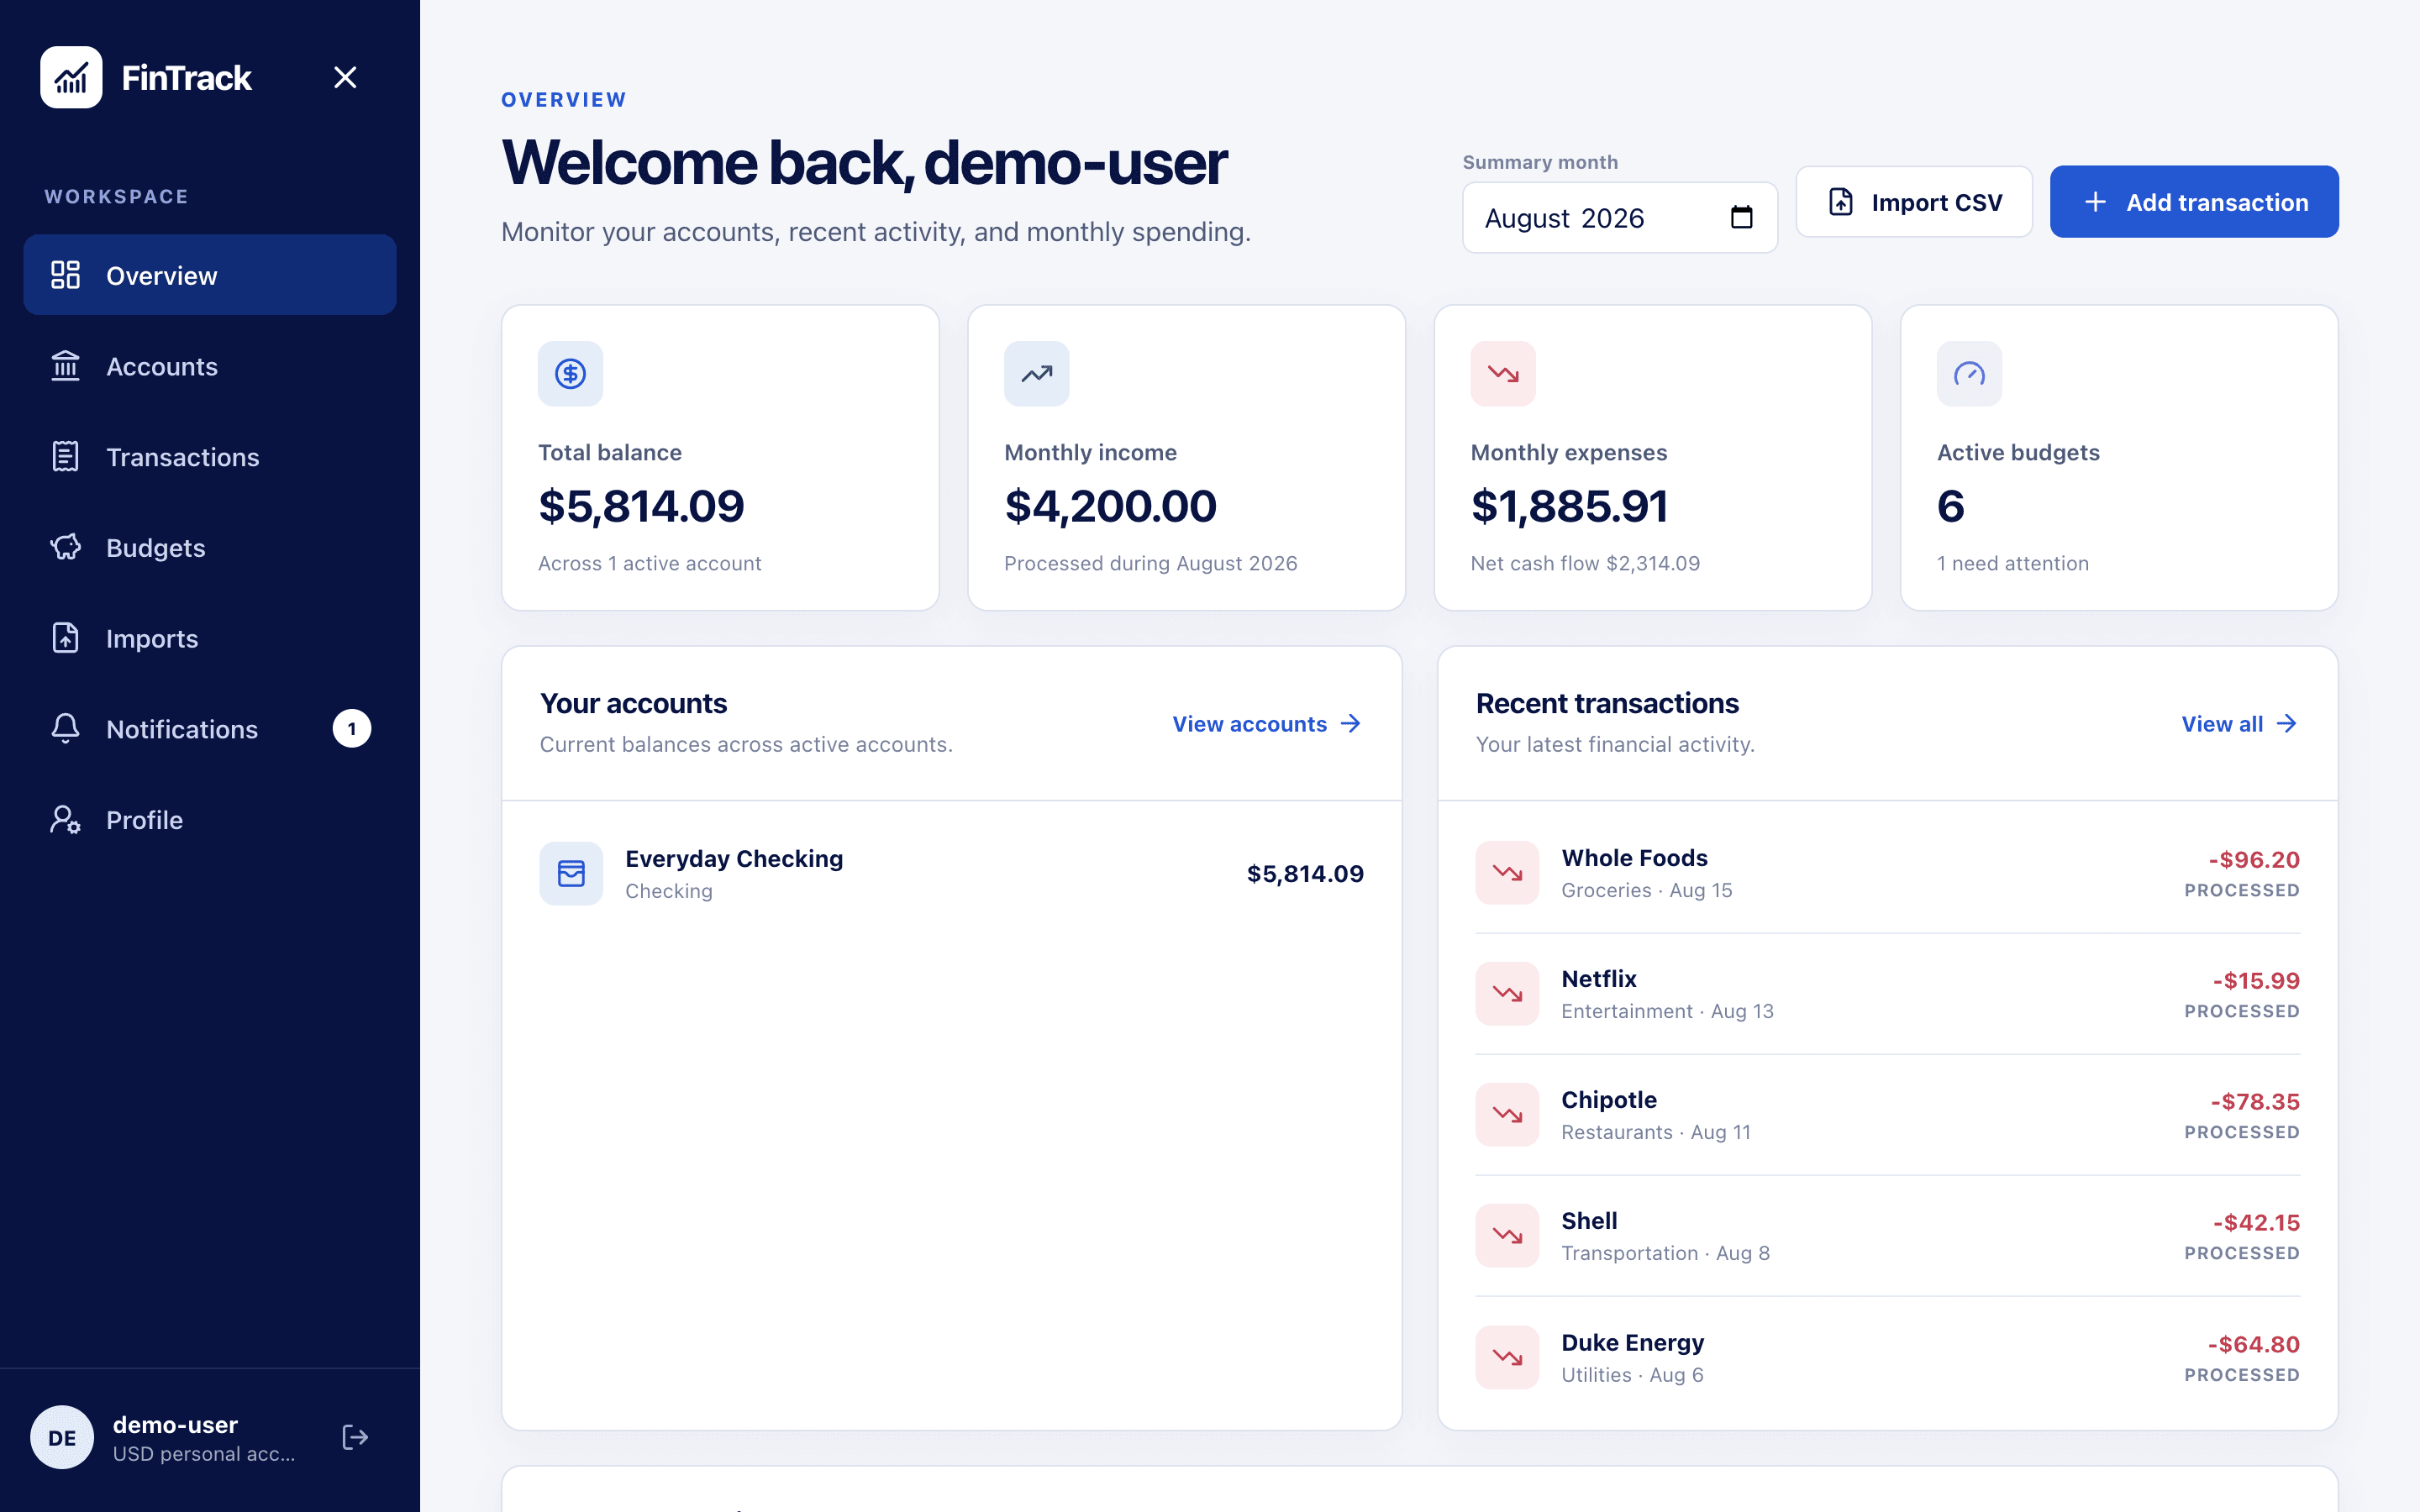Click the Whole Foods transaction icon

1507,872
